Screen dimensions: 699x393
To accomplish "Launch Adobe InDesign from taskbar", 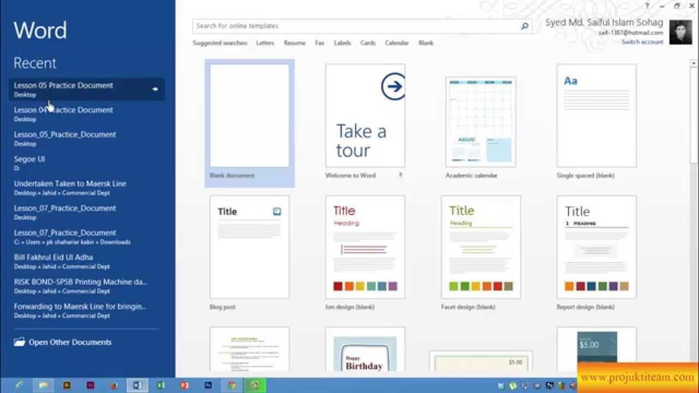I will [x=90, y=385].
